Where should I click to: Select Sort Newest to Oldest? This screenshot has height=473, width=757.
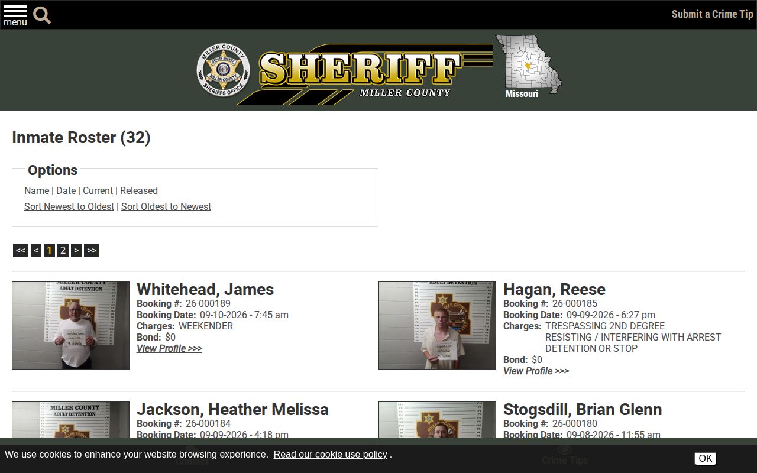(69, 206)
